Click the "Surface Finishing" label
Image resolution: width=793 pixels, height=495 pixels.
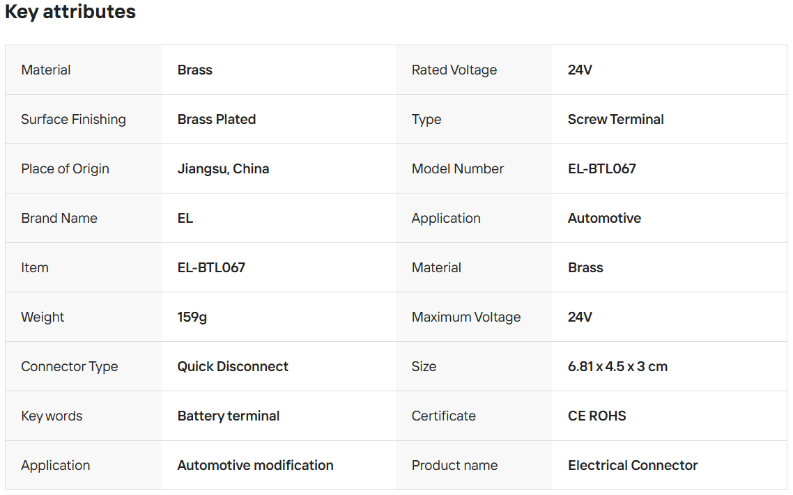point(73,119)
